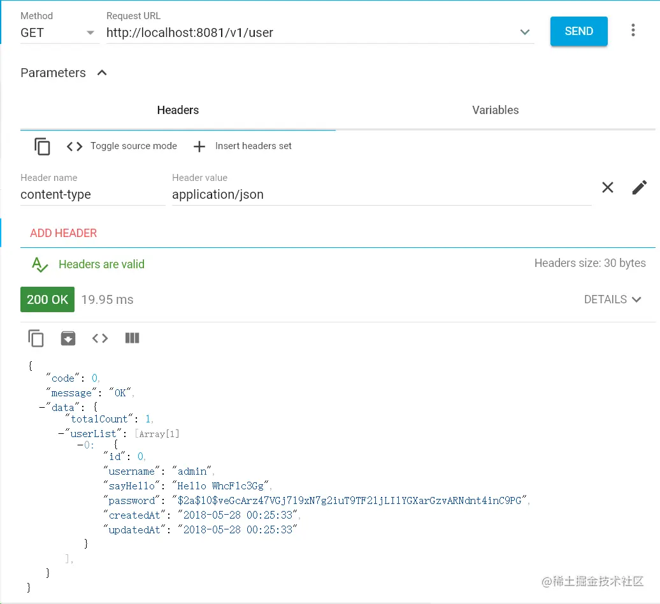Screen dimensions: 660x604
Task: Open the three-dot request options menu
Action: 633,31
